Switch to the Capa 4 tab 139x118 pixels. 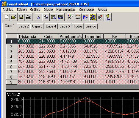click(51, 26)
